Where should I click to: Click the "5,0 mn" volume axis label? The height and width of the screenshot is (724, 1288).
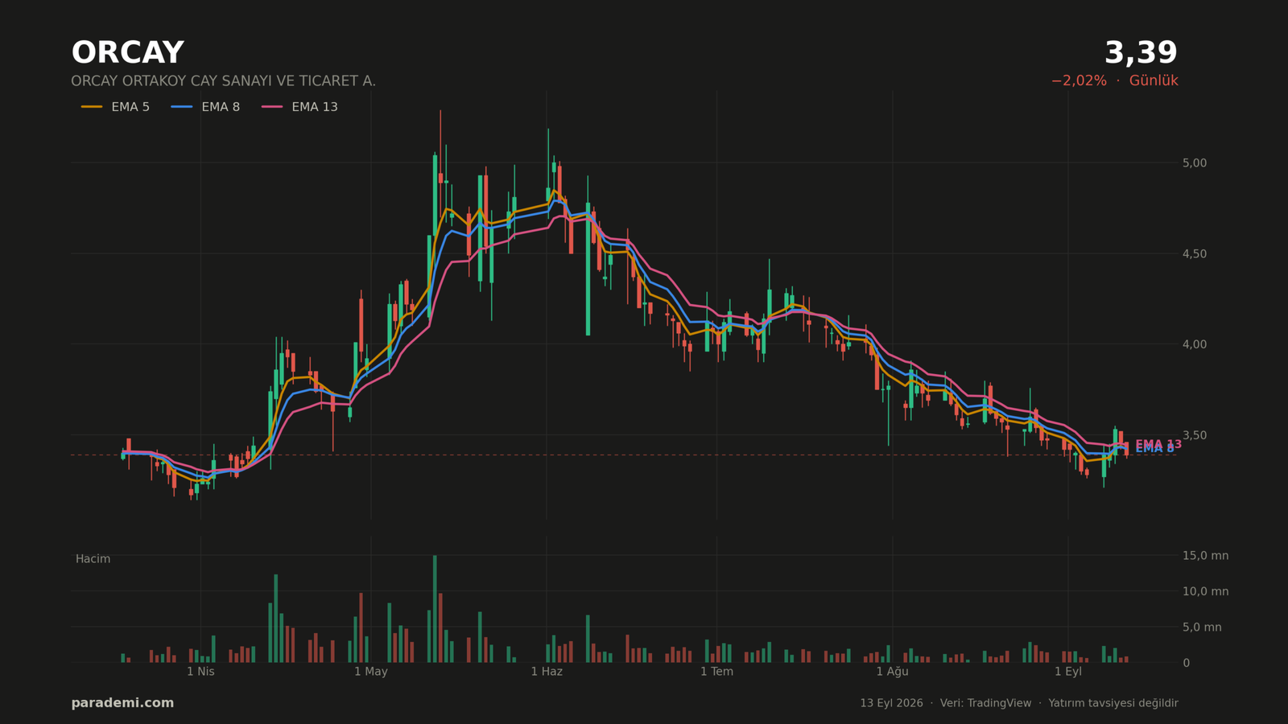pos(1202,627)
